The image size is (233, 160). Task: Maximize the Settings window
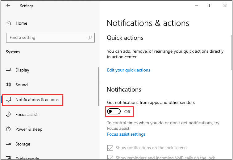(x=211, y=6)
